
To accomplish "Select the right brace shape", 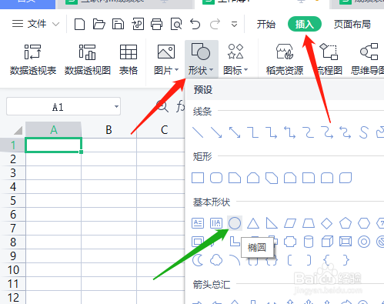I will click(346, 260).
